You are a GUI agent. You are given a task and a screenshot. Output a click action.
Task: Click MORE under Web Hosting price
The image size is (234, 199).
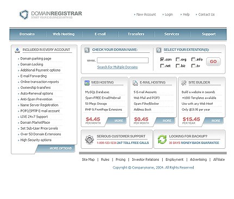[119, 120]
